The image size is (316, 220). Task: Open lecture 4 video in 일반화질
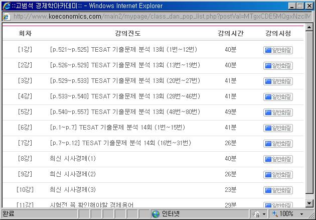[x=278, y=96]
